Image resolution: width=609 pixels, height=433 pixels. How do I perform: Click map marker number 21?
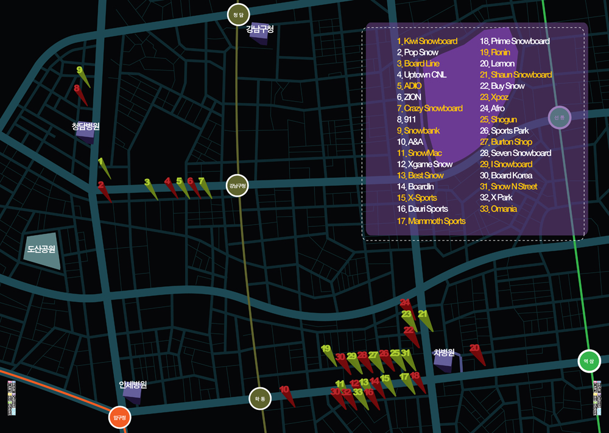pos(425,321)
